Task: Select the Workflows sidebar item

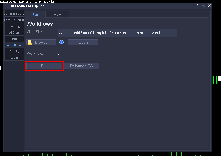Action: 14,45
